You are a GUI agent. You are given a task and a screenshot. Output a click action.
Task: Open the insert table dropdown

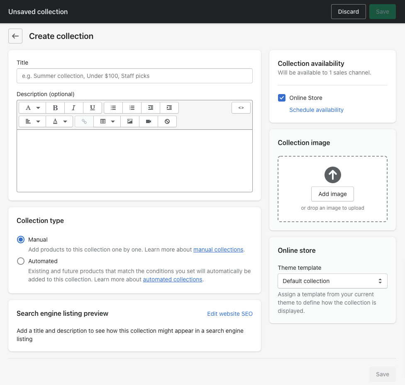coord(107,121)
